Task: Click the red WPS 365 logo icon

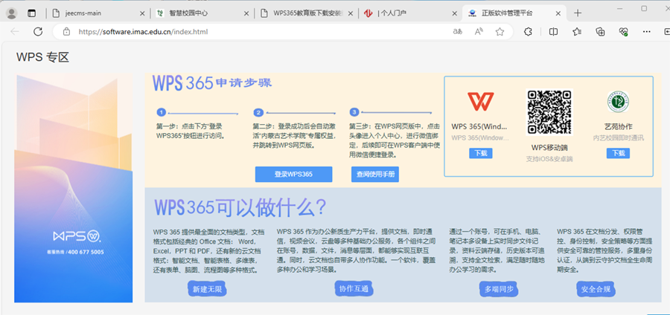Action: (480, 102)
